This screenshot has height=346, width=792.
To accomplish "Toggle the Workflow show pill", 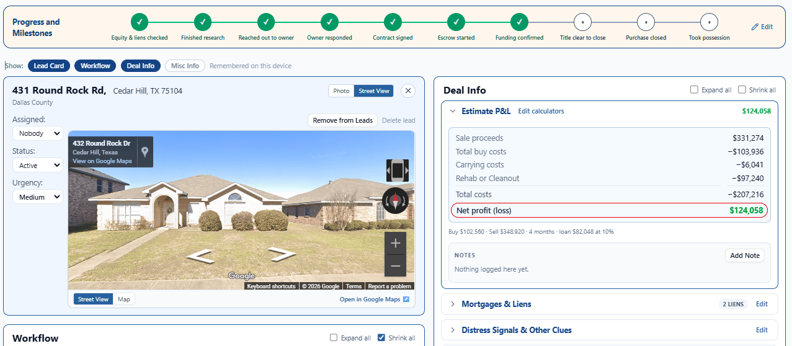I will click(x=96, y=66).
